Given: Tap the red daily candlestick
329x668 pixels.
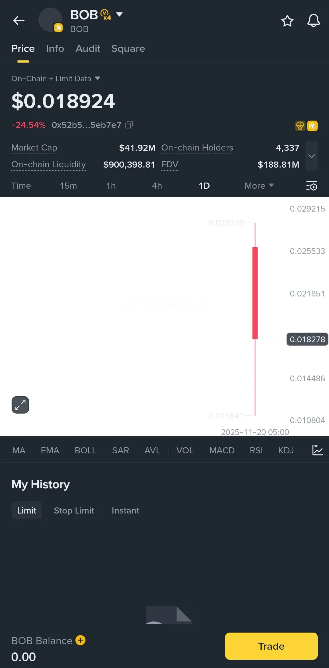Looking at the screenshot, I should [255, 293].
